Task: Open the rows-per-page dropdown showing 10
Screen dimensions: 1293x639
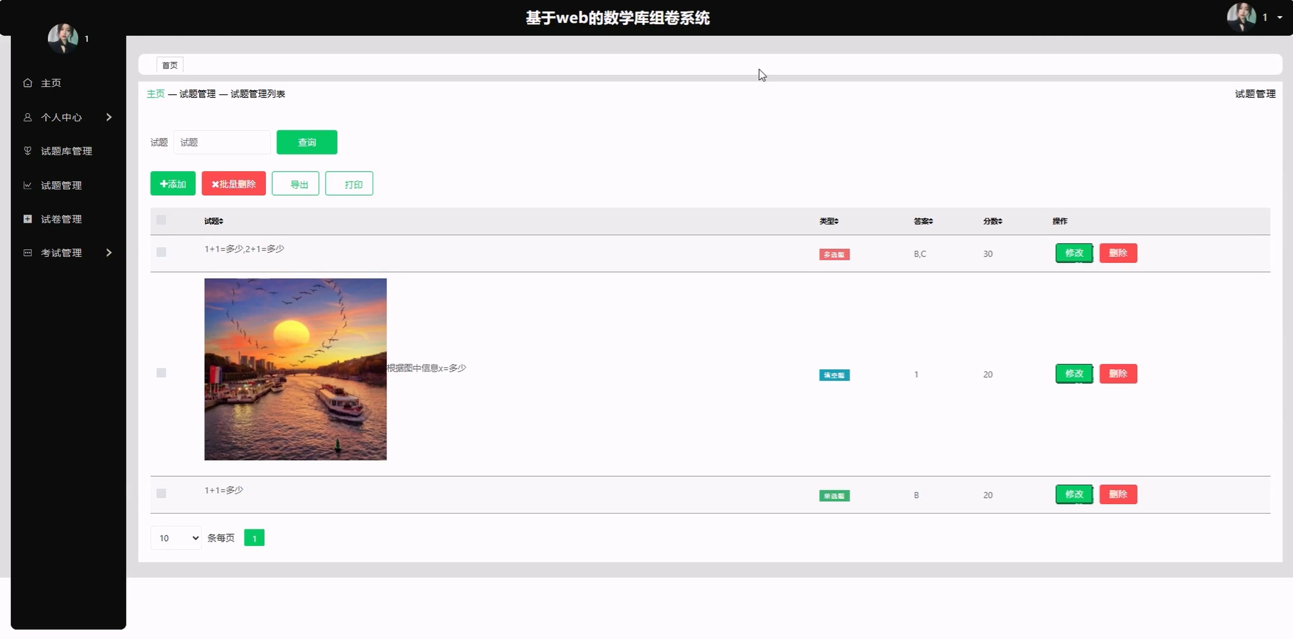Action: tap(176, 538)
